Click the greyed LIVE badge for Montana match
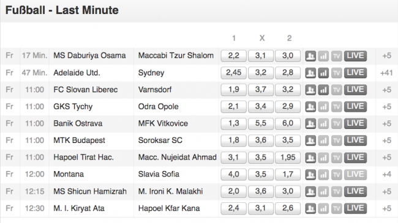The height and width of the screenshot is (223, 398). 355,174
